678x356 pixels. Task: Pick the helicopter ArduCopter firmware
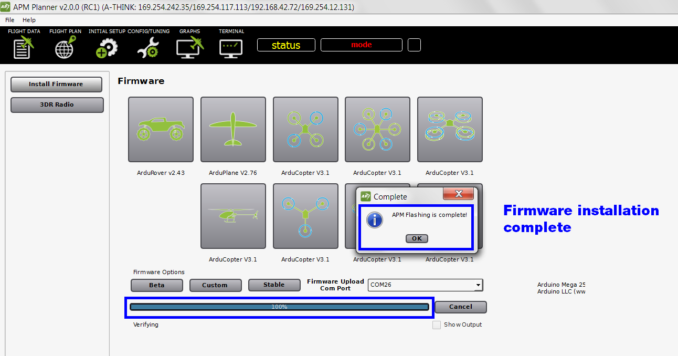point(233,216)
